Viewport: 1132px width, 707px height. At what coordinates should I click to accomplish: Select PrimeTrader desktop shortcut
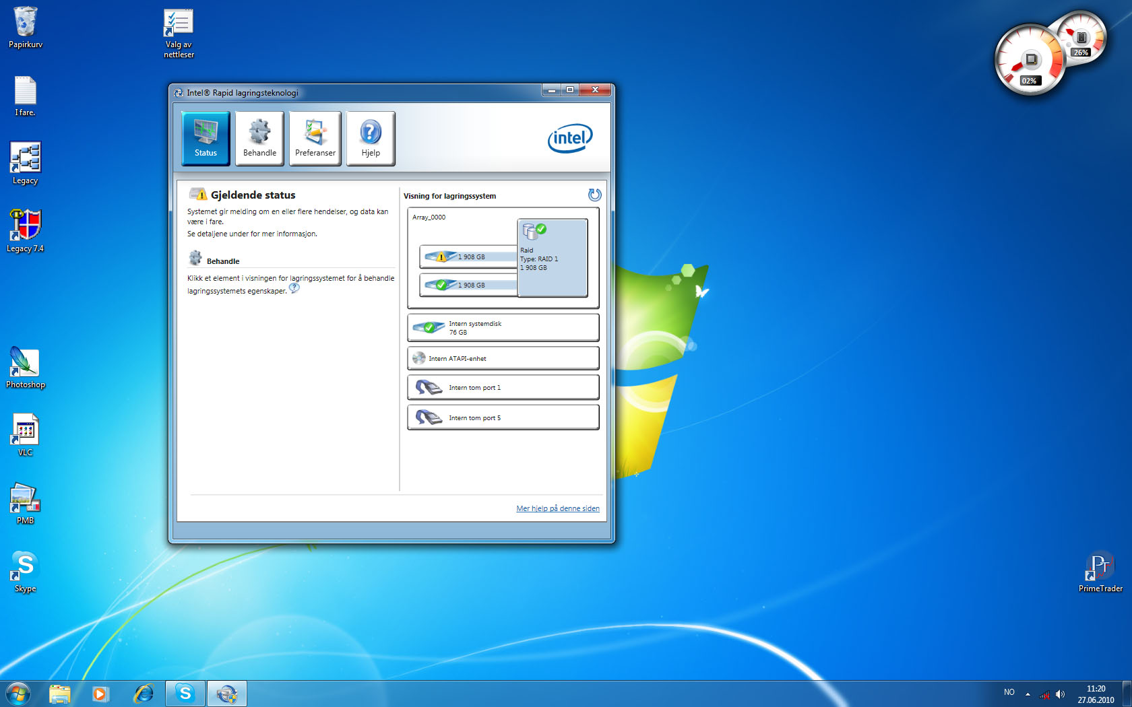[1100, 572]
